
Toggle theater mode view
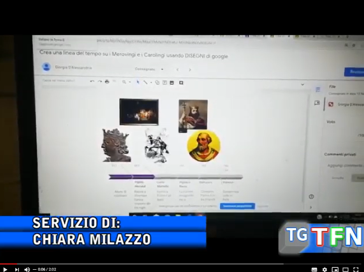pyautogui.click(x=346, y=269)
